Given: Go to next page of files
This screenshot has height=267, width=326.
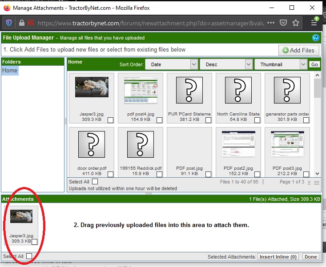Looking at the screenshot, I should tap(309, 182).
